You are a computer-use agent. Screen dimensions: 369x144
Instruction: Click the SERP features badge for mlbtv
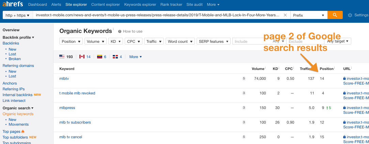[244, 78]
